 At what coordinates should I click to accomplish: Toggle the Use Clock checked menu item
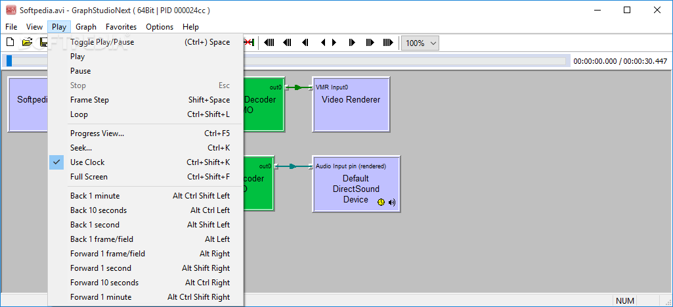coord(146,162)
